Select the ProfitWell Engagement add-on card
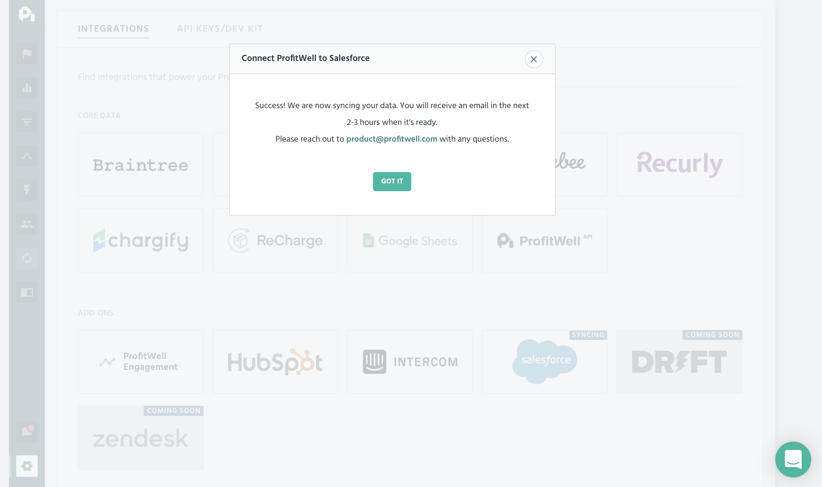 tap(141, 362)
